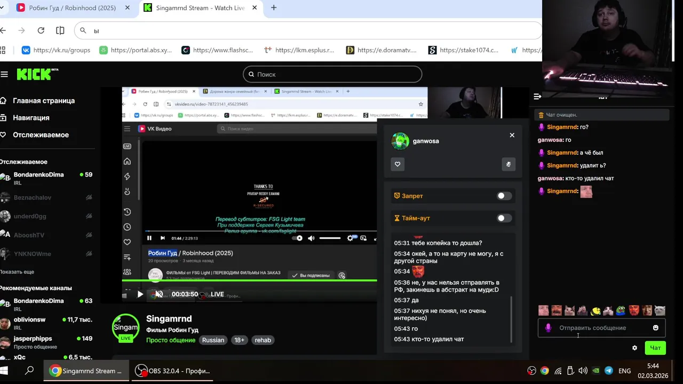The image size is (683, 384).
Task: Open the portal.abs.xy bookmark
Action: pyautogui.click(x=136, y=50)
